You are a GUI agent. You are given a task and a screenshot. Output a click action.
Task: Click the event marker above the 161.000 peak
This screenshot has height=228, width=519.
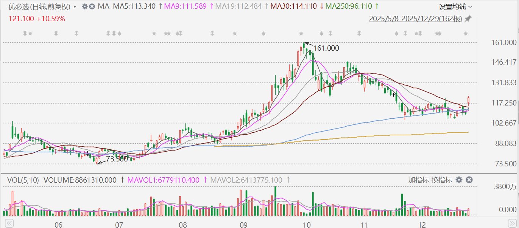click(x=301, y=34)
